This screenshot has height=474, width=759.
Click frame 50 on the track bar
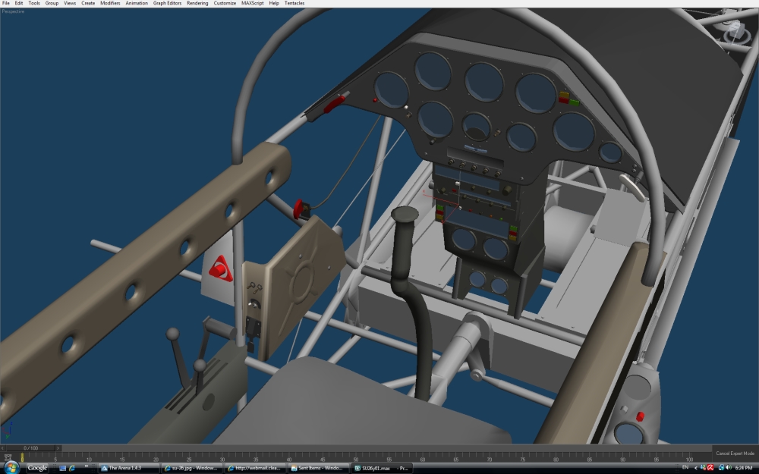pos(356,458)
